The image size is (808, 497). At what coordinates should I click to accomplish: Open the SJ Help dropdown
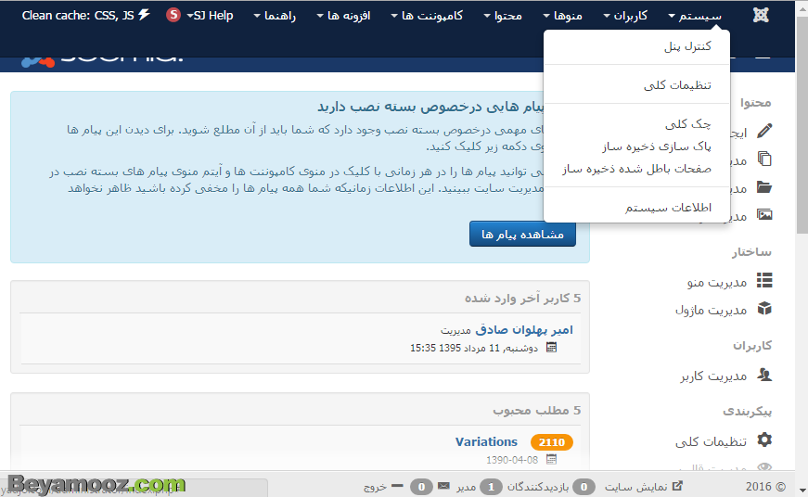pos(210,16)
